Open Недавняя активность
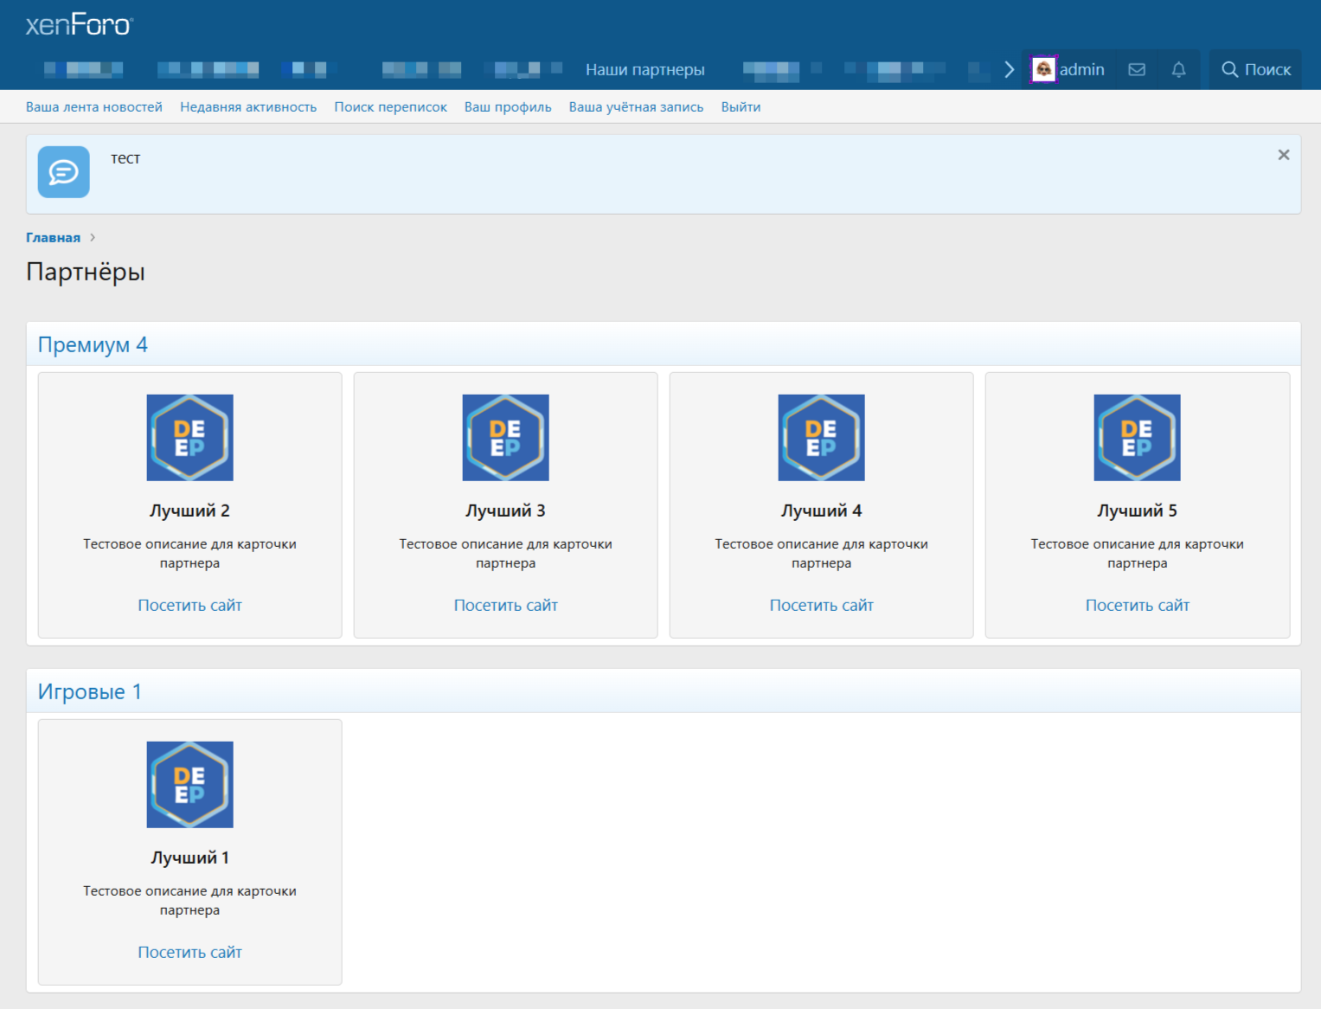This screenshot has width=1321, height=1009. pyautogui.click(x=248, y=107)
